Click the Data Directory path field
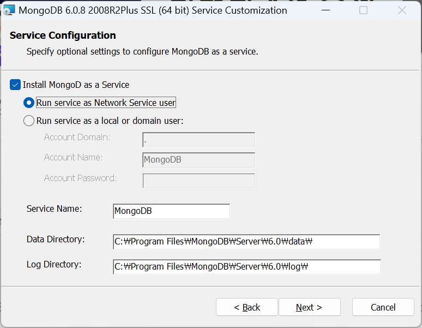Screen dimensions: 422x328 246,242
